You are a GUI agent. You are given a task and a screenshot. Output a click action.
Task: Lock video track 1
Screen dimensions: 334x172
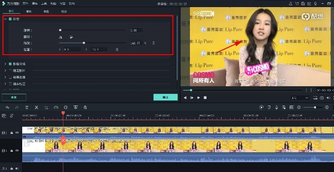[x=12, y=150]
